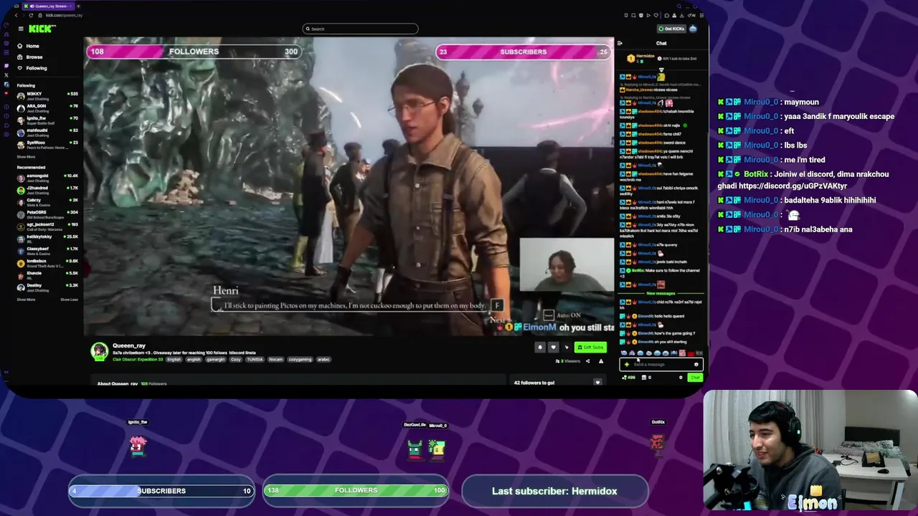Select the cozygaming tag
This screenshot has width=918, height=516.
[x=300, y=359]
